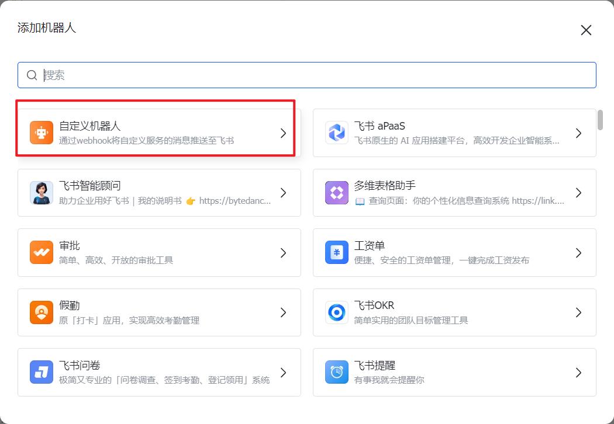The image size is (614, 424).
Task: Click the 飞书问卷 app icon
Action: 41,372
